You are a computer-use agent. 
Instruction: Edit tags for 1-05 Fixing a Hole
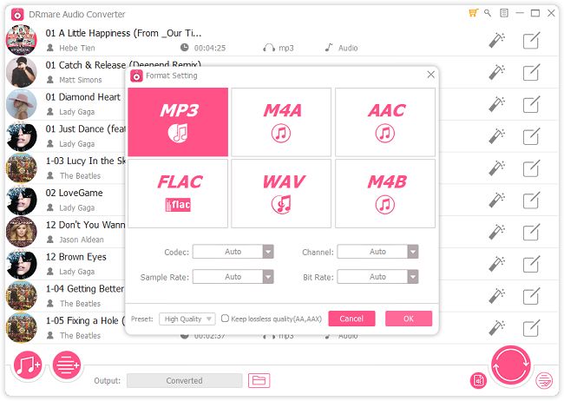pyautogui.click(x=531, y=328)
